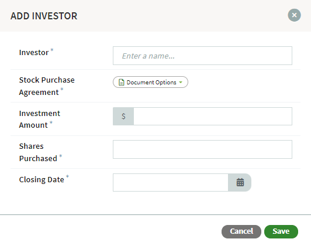Expand the Document Options dropdown arrow
311x249 pixels.
[181, 82]
